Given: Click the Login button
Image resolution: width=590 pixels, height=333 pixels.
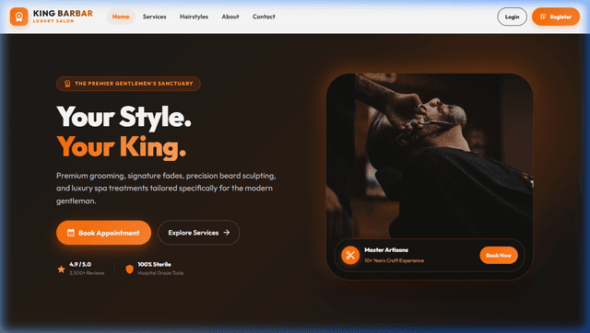Looking at the screenshot, I should tap(512, 17).
